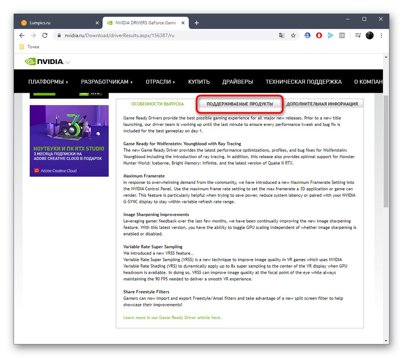
Task: Click the 'Share Freestyle Filters' heading
Action: click(146, 292)
